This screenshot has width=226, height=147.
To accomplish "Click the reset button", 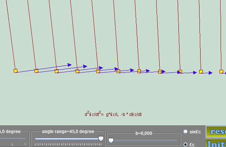I will (216, 132).
